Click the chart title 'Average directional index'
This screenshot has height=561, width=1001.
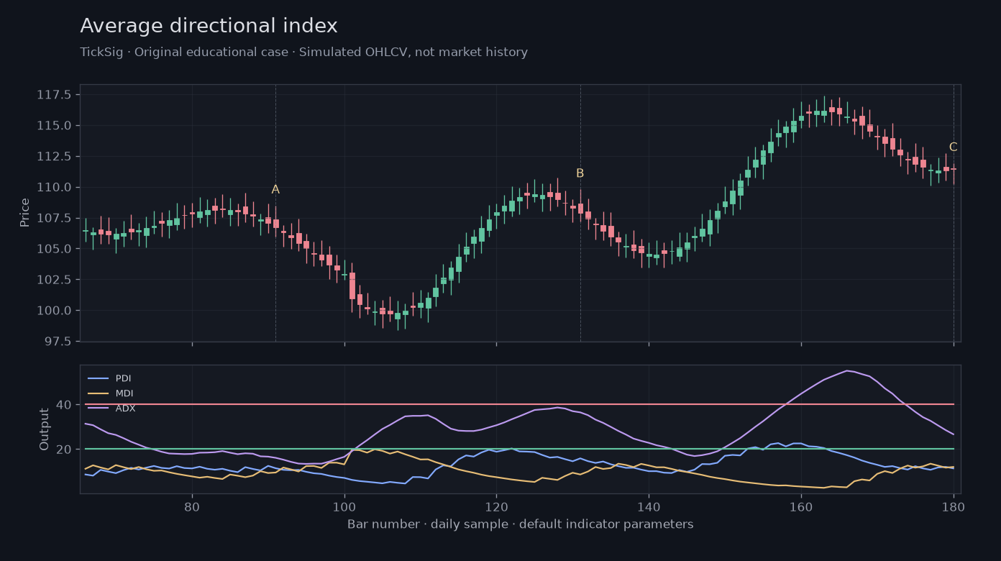(209, 26)
